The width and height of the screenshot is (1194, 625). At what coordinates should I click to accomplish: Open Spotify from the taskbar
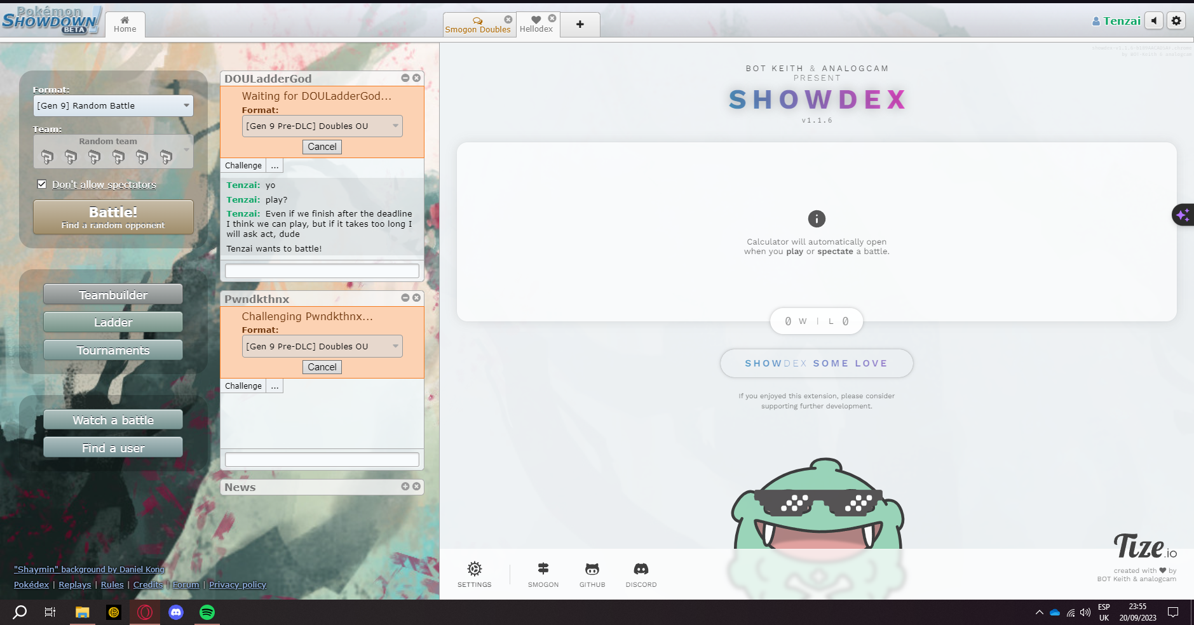[x=207, y=612]
